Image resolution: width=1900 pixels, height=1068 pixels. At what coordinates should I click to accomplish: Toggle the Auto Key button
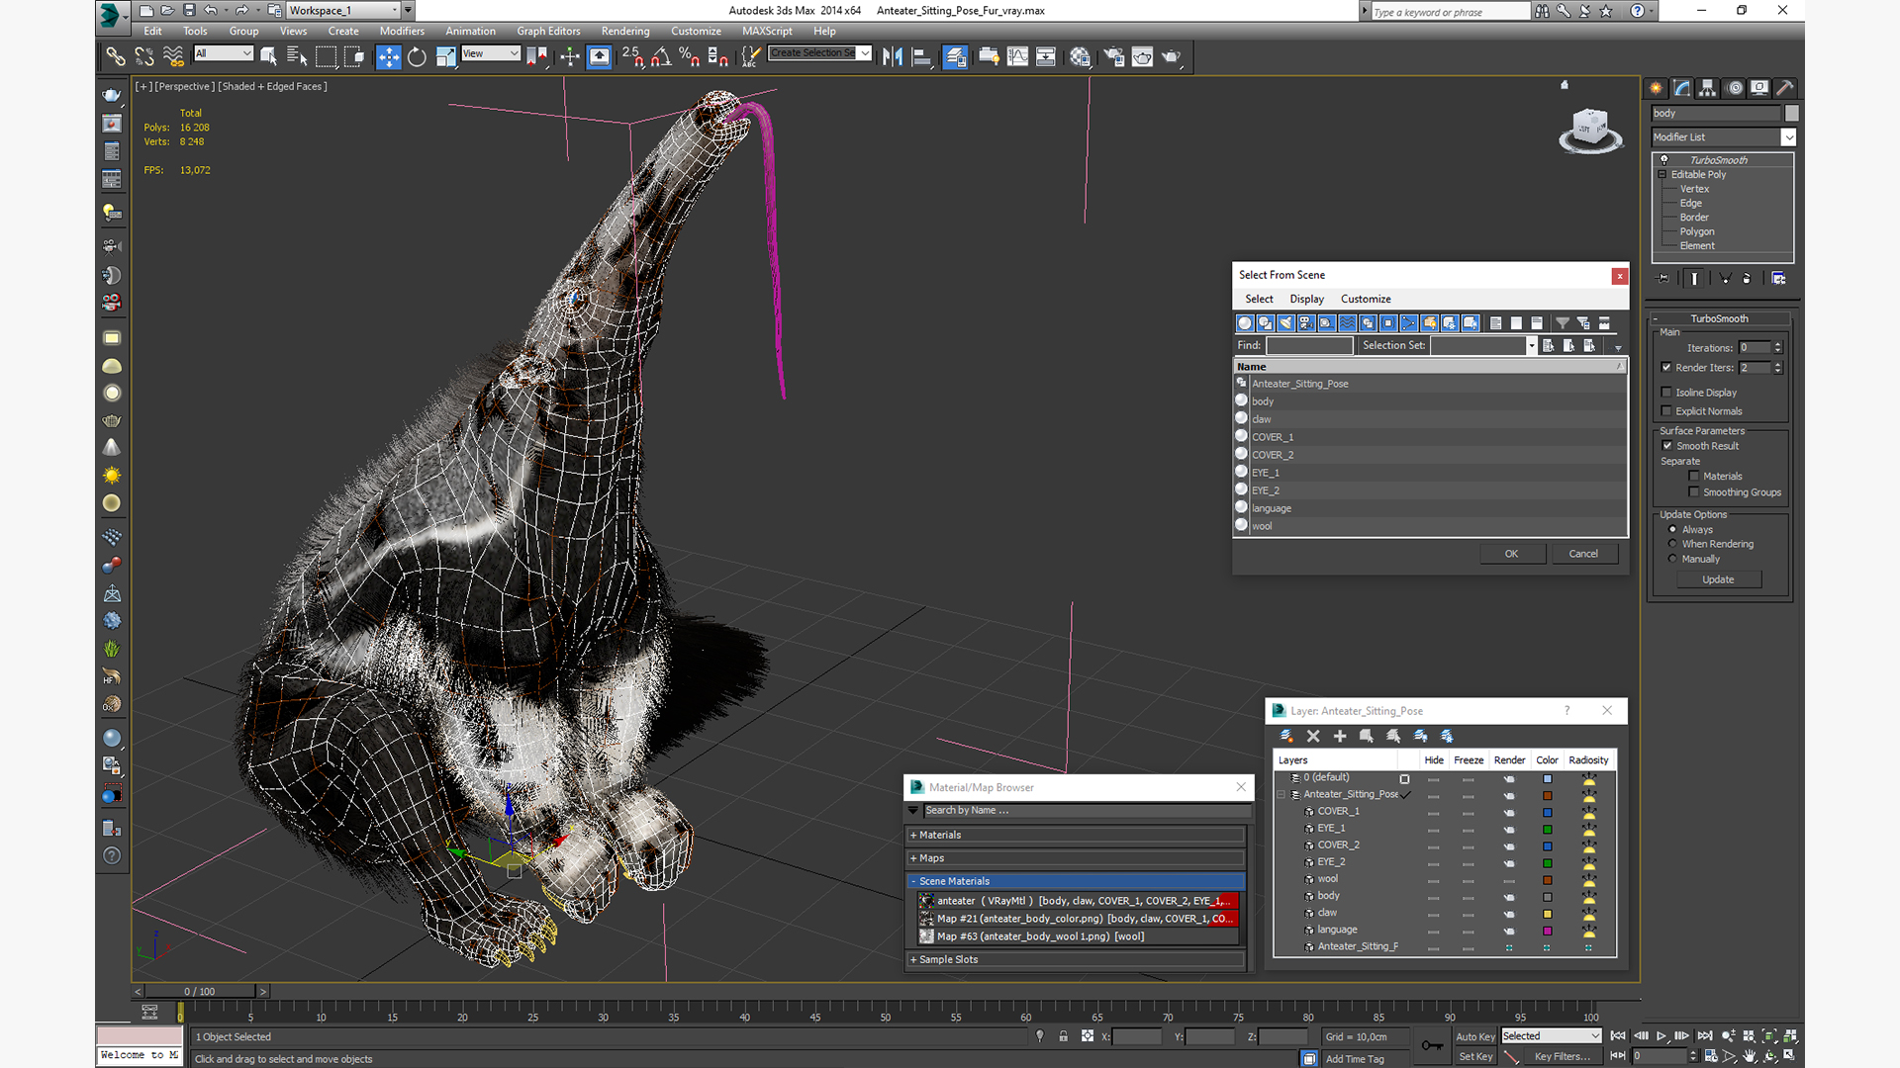pyautogui.click(x=1474, y=1036)
